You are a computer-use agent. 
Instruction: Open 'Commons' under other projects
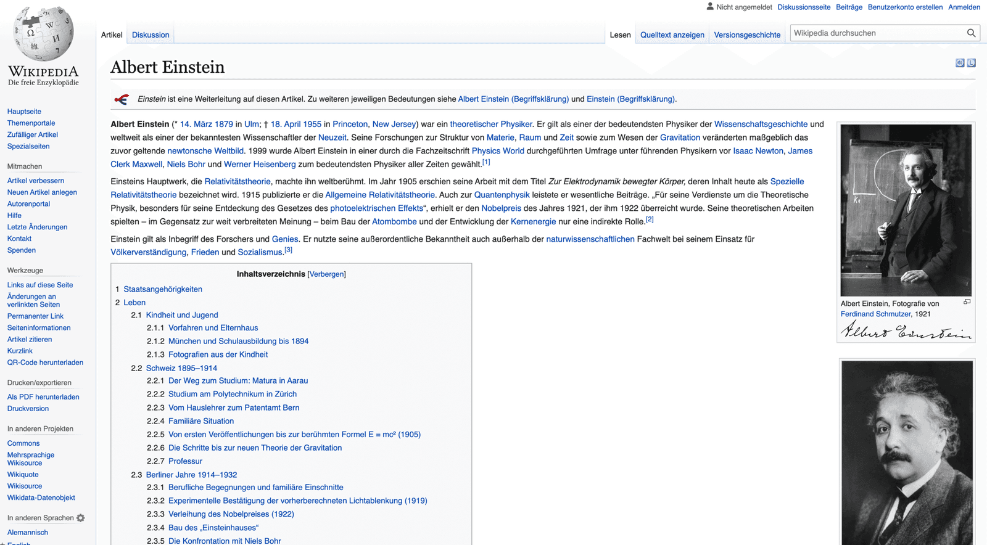click(23, 444)
